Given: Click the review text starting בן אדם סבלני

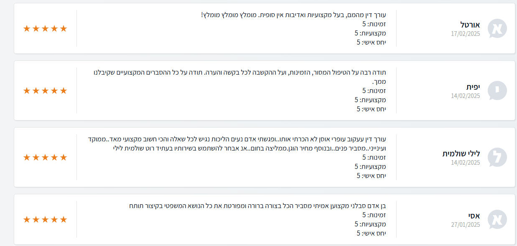Looking at the screenshot, I should tap(257, 206).
